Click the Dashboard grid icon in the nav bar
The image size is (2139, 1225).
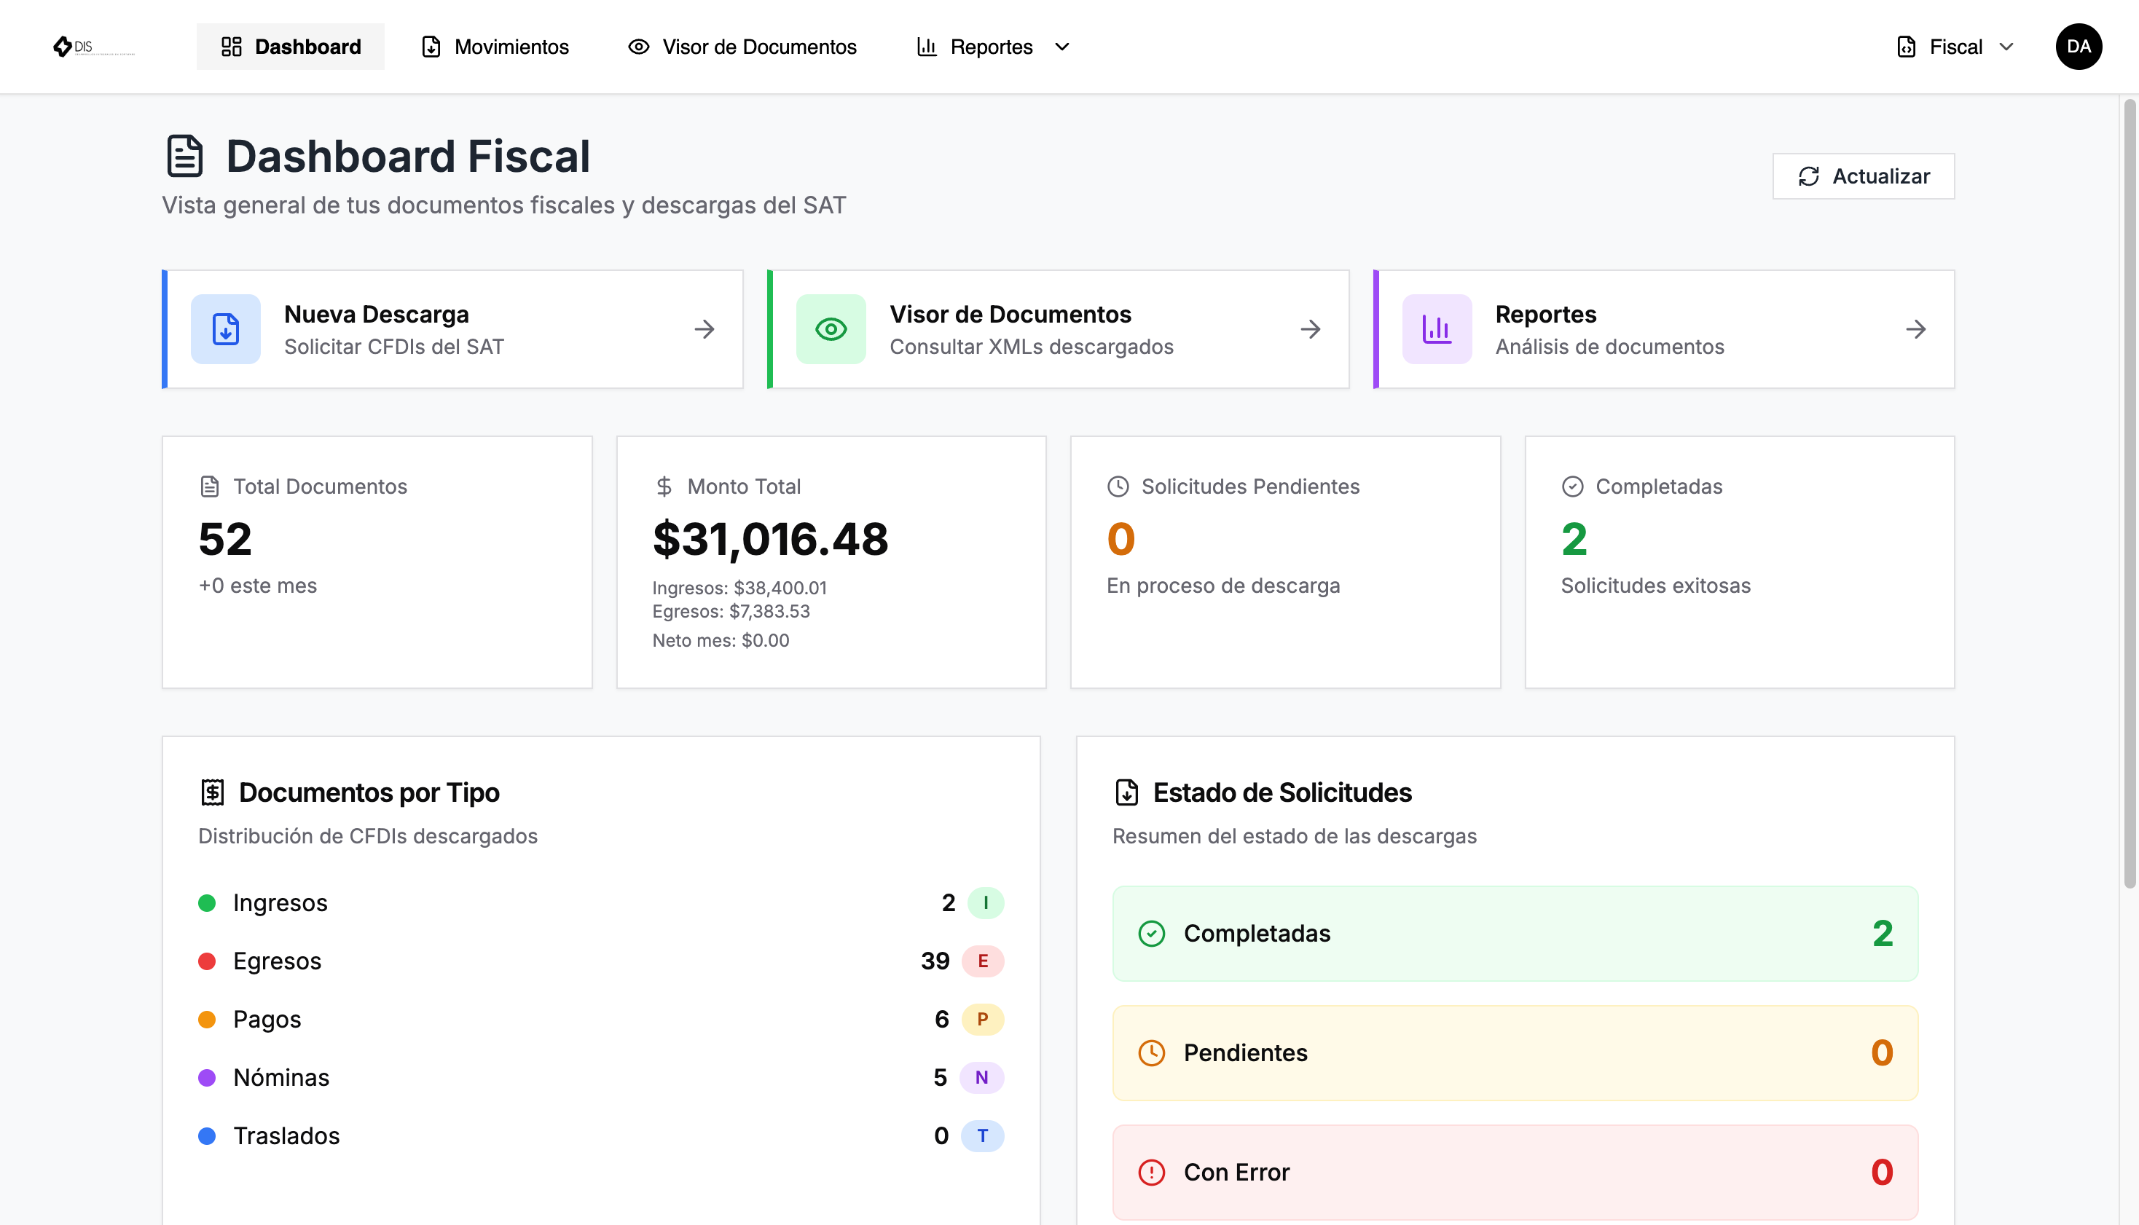232,47
